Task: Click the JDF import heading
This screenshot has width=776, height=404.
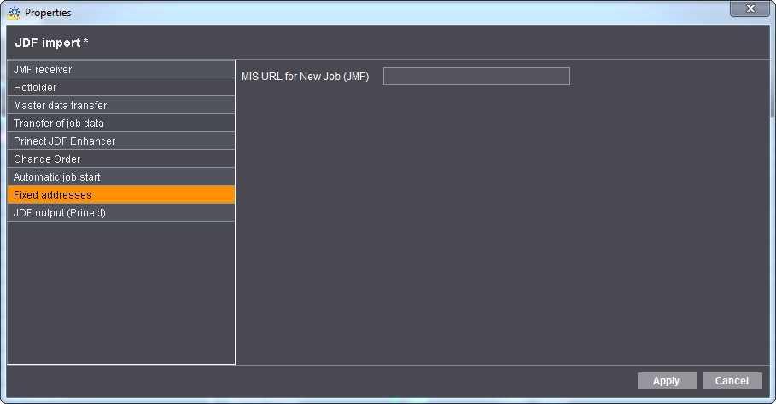Action: [51, 43]
